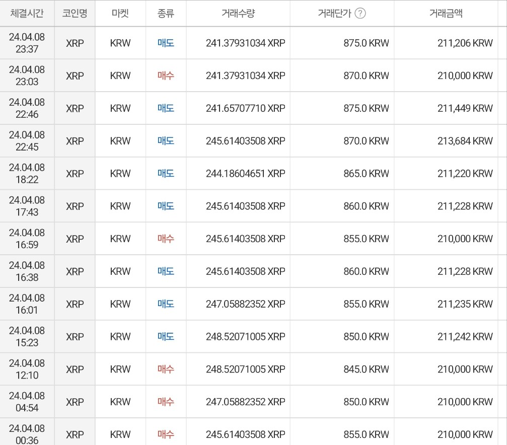The image size is (507, 445).
Task: Select the 24.04.08 04:54 timestamp cell
Action: [27, 402]
